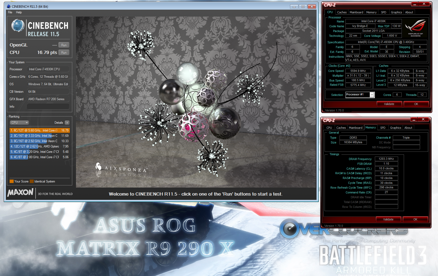The width and height of the screenshot is (438, 276).
Task: Click the ROG Republic of Gamers logo
Action: pos(415,28)
